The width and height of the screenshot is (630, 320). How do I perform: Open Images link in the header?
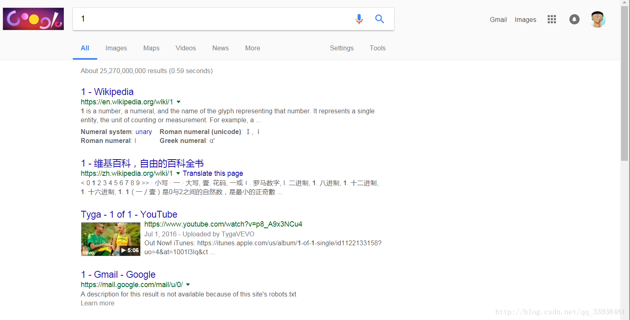pyautogui.click(x=525, y=19)
